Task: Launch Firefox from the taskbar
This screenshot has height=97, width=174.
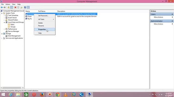Action: 42,95
